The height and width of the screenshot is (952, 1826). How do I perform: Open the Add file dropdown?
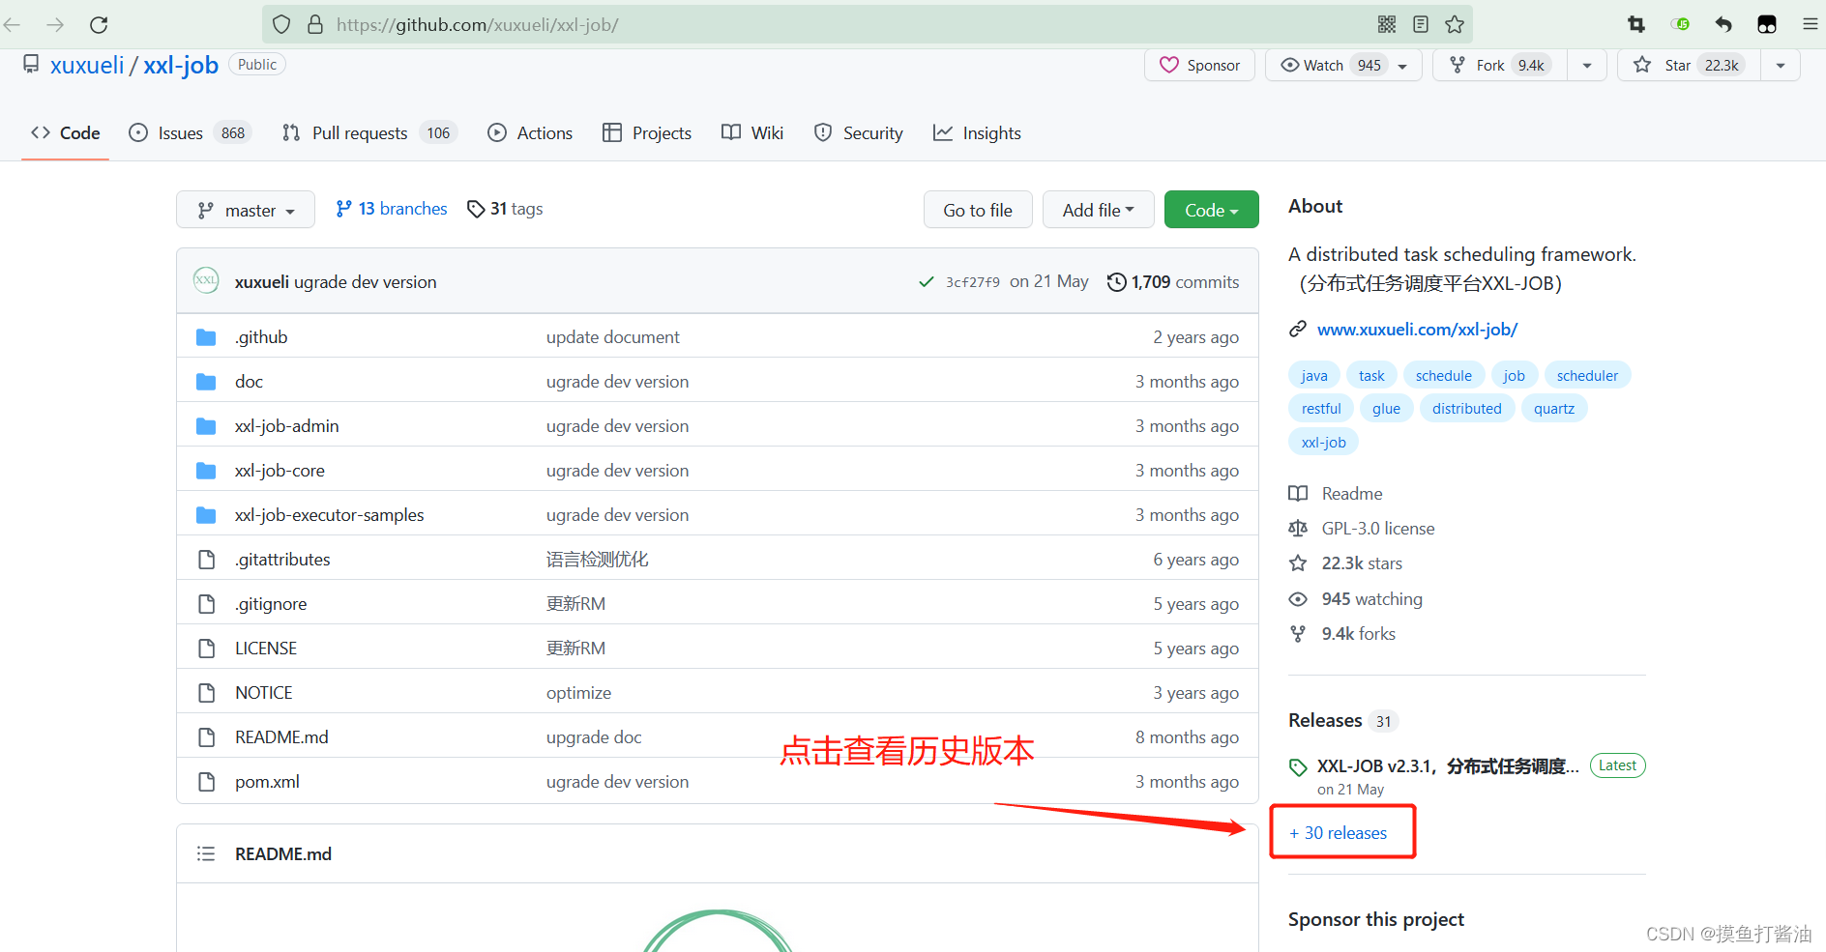coord(1098,210)
